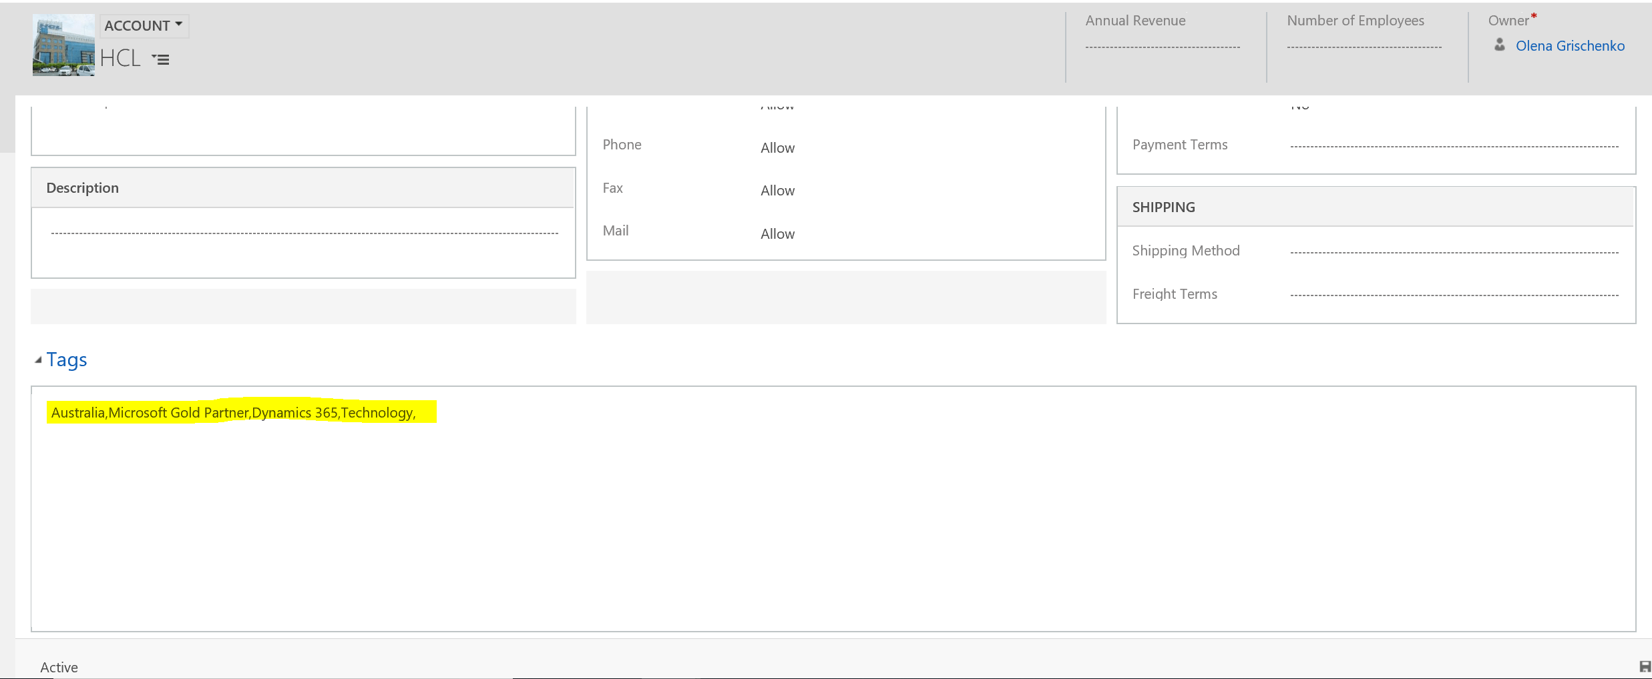Toggle the Phone Allow option

point(777,148)
